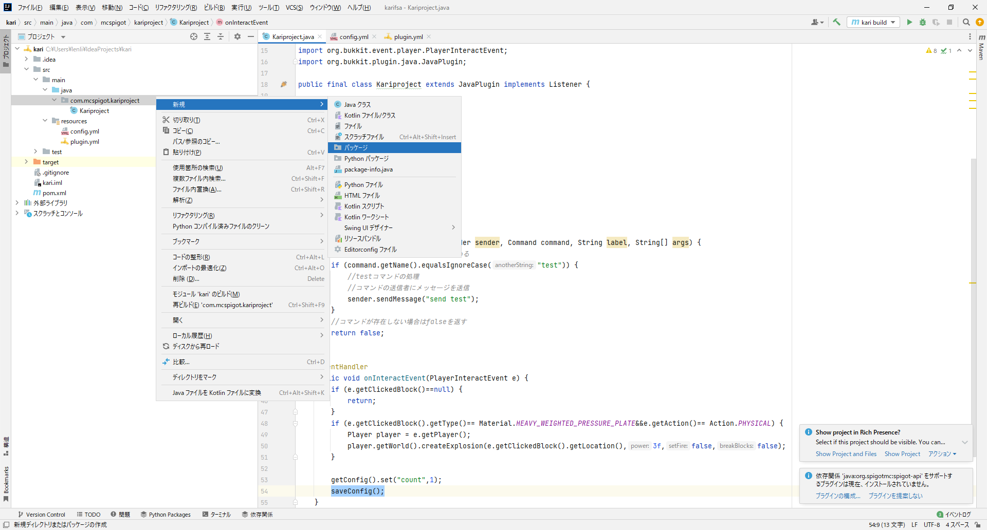Click Collapse All in the project panel
Image resolution: width=987 pixels, height=530 pixels.
point(221,36)
